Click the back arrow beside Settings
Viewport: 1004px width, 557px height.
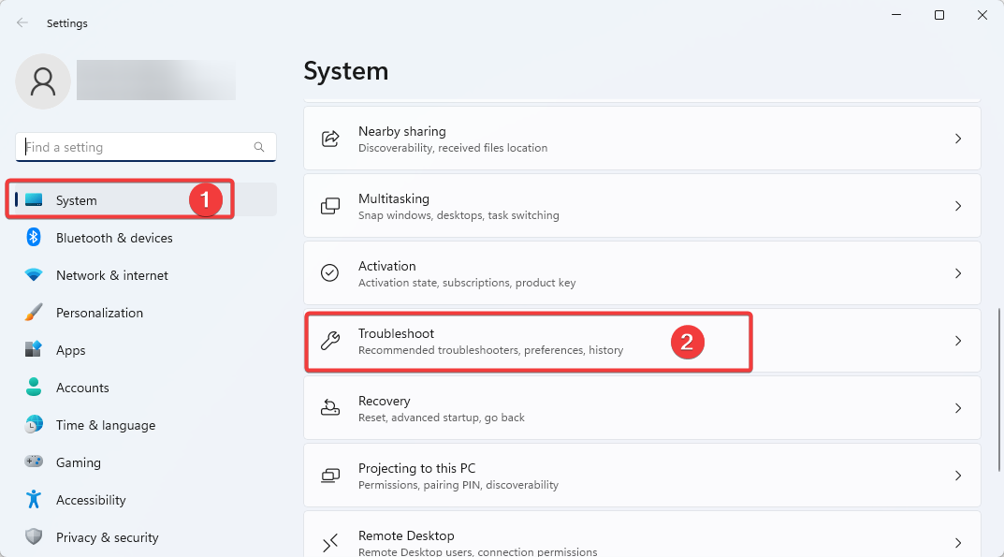pyautogui.click(x=22, y=23)
